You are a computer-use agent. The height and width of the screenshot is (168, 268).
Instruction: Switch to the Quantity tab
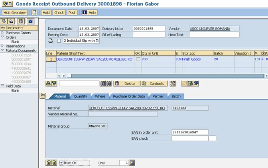(x=80, y=96)
